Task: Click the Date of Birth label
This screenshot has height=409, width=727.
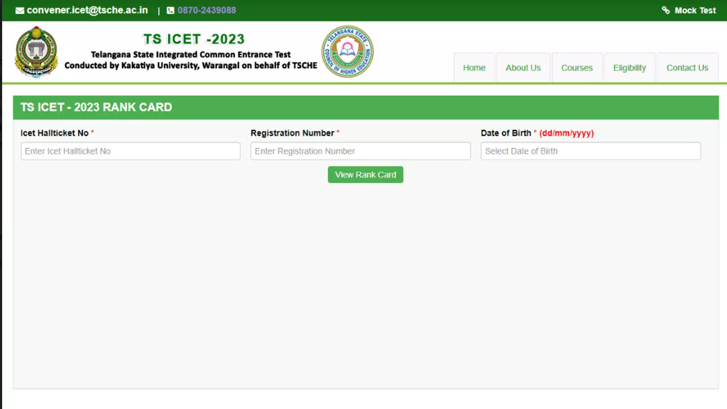Action: [x=506, y=133]
